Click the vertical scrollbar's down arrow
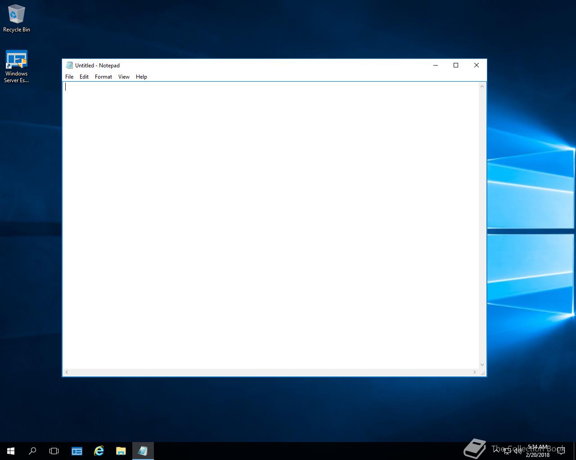Image resolution: width=576 pixels, height=460 pixels. click(x=482, y=365)
